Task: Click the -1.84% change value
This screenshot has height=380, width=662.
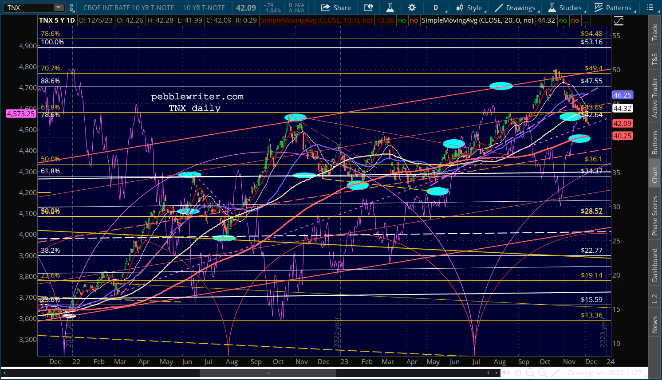Action: 272,10
